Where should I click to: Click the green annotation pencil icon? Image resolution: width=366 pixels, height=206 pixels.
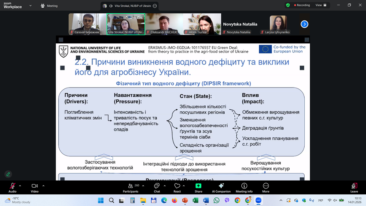(x=8, y=174)
